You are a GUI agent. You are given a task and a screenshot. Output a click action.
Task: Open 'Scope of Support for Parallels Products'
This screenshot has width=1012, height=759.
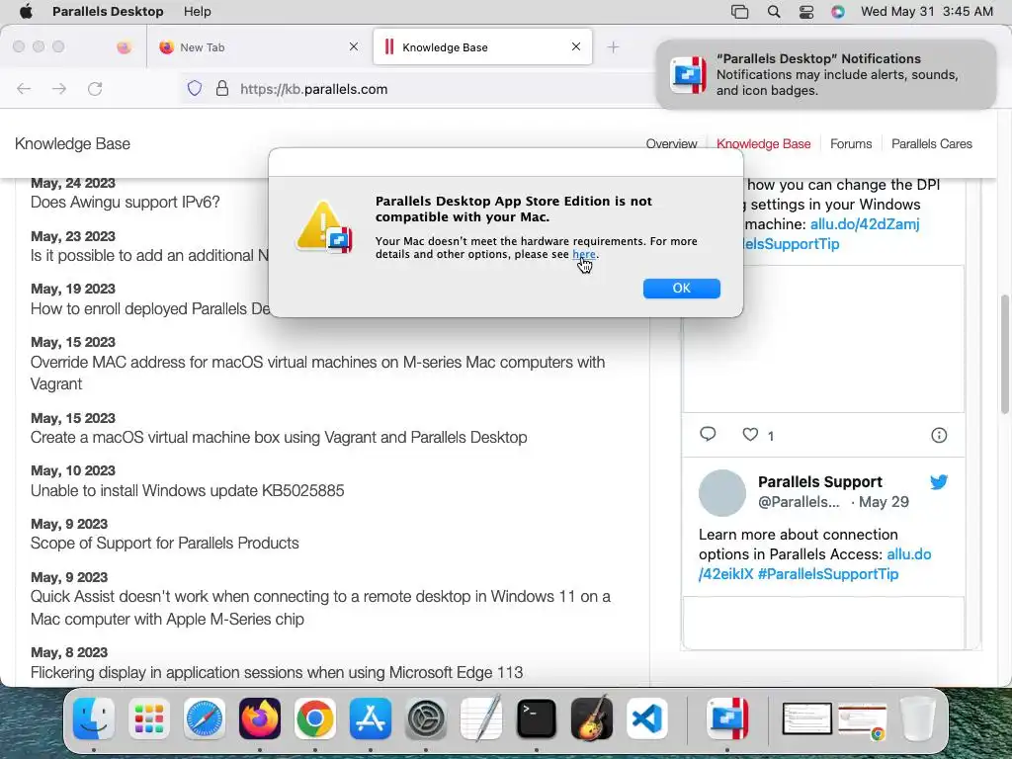pyautogui.click(x=165, y=543)
